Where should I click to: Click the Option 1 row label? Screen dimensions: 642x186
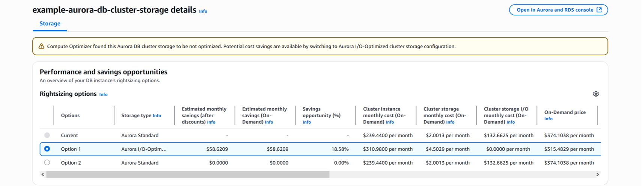pyautogui.click(x=71, y=149)
